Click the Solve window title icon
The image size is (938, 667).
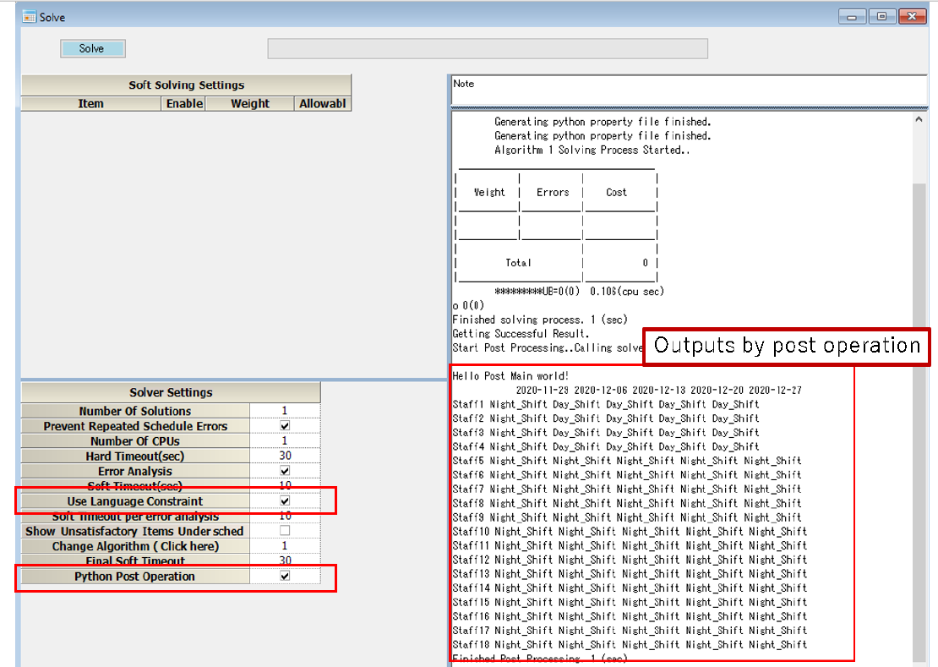[29, 16]
